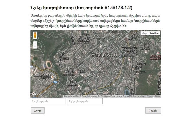Click the Shirak hotel marker icon
The width and height of the screenshot is (189, 118).
pos(82,75)
